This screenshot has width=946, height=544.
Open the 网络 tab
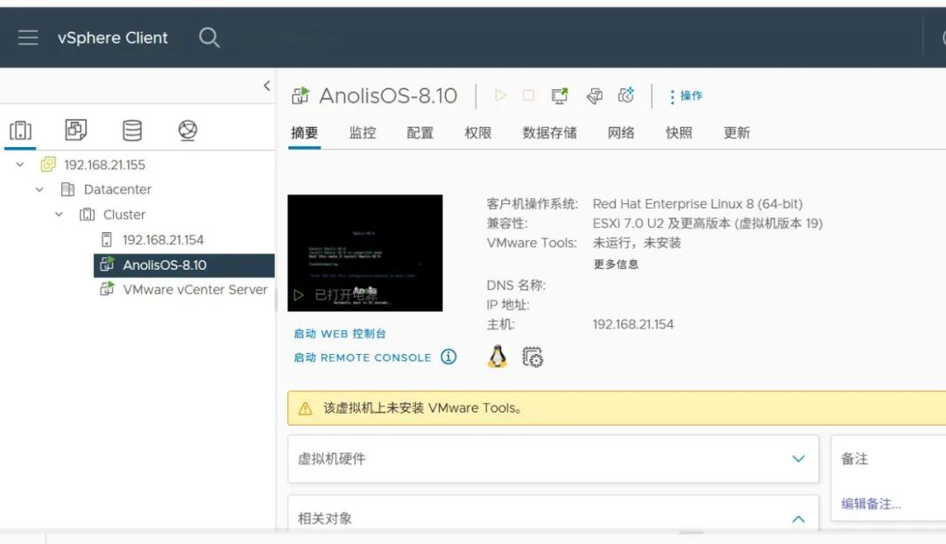tap(621, 132)
